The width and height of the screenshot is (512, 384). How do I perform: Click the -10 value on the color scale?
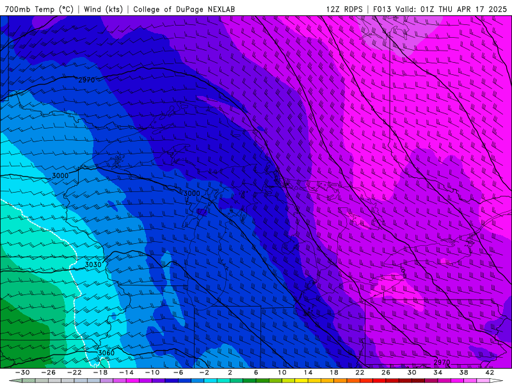coord(152,372)
